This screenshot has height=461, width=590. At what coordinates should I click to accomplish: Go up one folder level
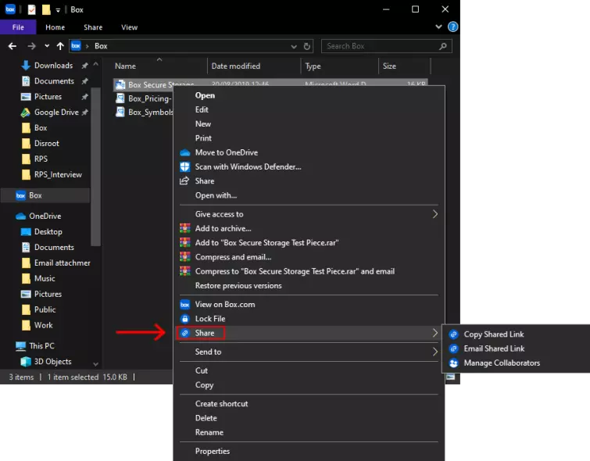[x=60, y=46]
